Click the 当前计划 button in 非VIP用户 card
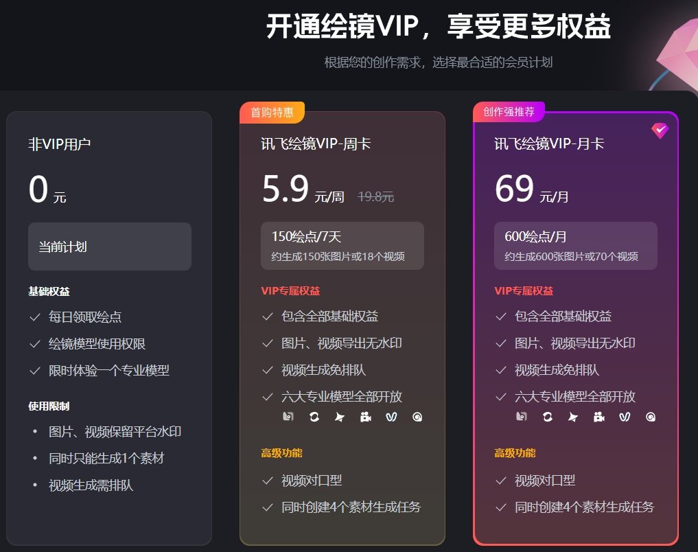 [110, 246]
